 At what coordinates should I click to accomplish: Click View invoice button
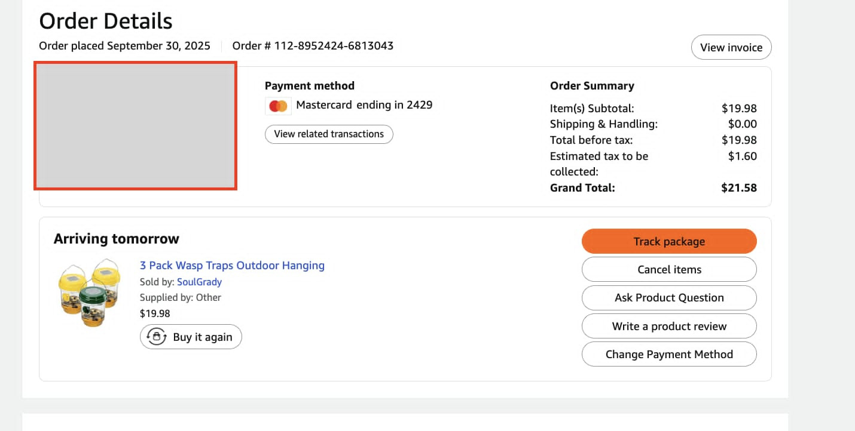(x=731, y=47)
